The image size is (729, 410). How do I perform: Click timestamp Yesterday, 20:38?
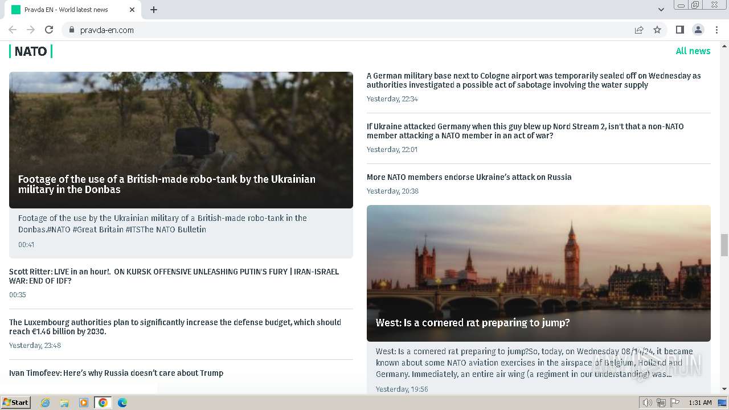[x=392, y=191]
